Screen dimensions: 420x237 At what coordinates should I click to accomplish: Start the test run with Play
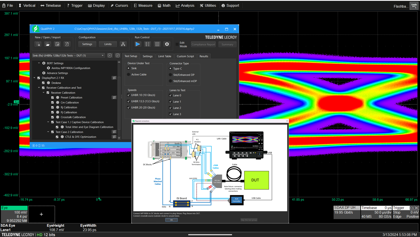coord(138,44)
